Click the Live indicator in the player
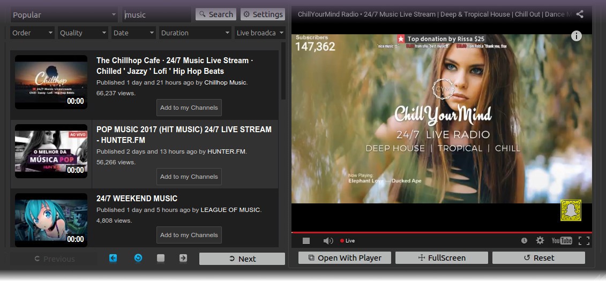The width and height of the screenshot is (606, 281). [347, 240]
